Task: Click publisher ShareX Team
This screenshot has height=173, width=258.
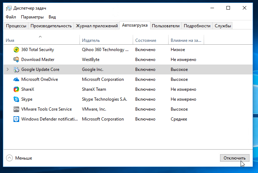Action: [94, 89]
